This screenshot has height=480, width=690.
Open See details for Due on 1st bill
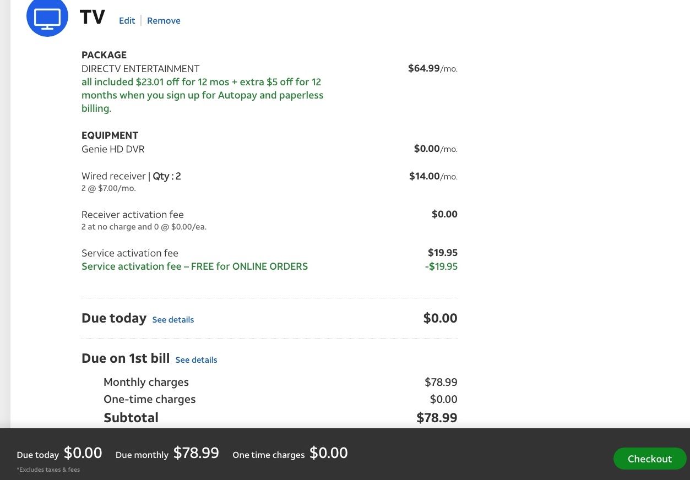(x=196, y=359)
